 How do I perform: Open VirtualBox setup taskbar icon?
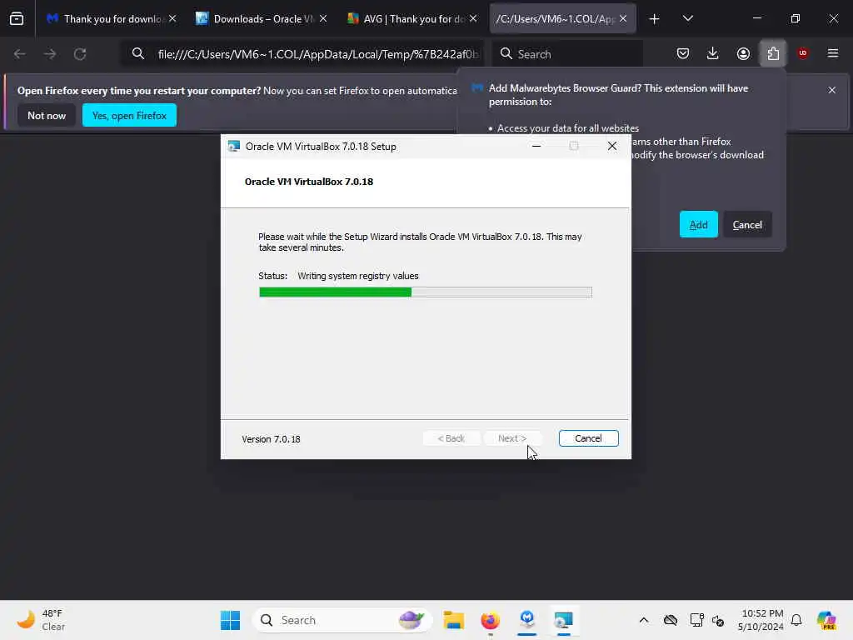(564, 620)
